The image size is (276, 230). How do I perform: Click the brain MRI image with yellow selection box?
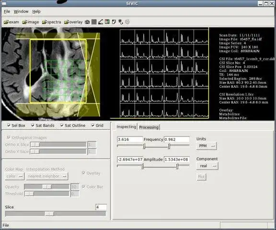51,74
